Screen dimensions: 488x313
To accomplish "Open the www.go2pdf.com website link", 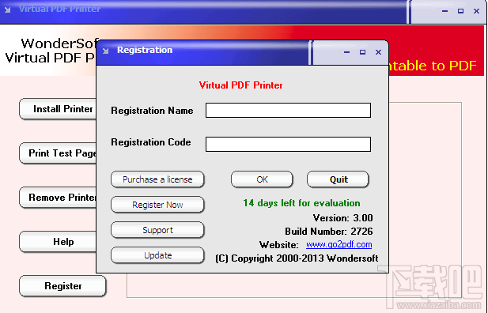I will 339,244.
